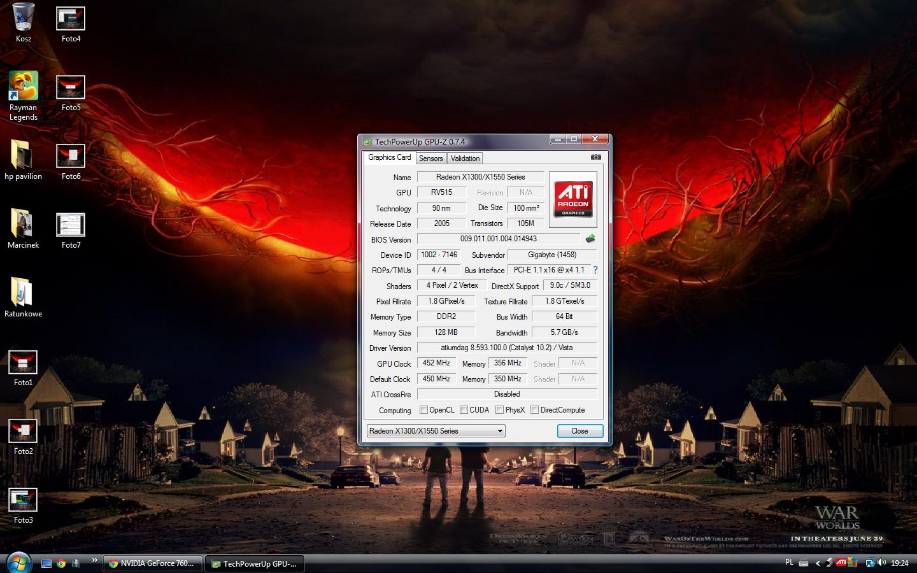Image resolution: width=917 pixels, height=573 pixels.
Task: Click the Bus Interface question mark
Action: click(x=595, y=270)
